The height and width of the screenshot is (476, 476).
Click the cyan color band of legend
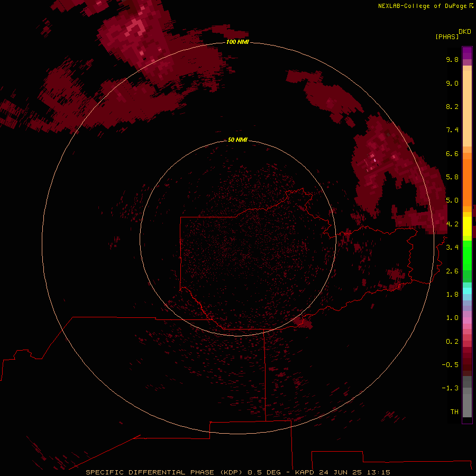tap(467, 291)
